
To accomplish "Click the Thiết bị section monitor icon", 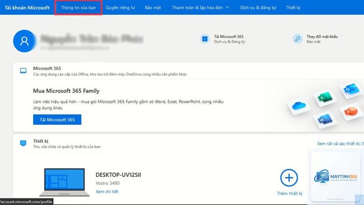I will pos(23,143).
